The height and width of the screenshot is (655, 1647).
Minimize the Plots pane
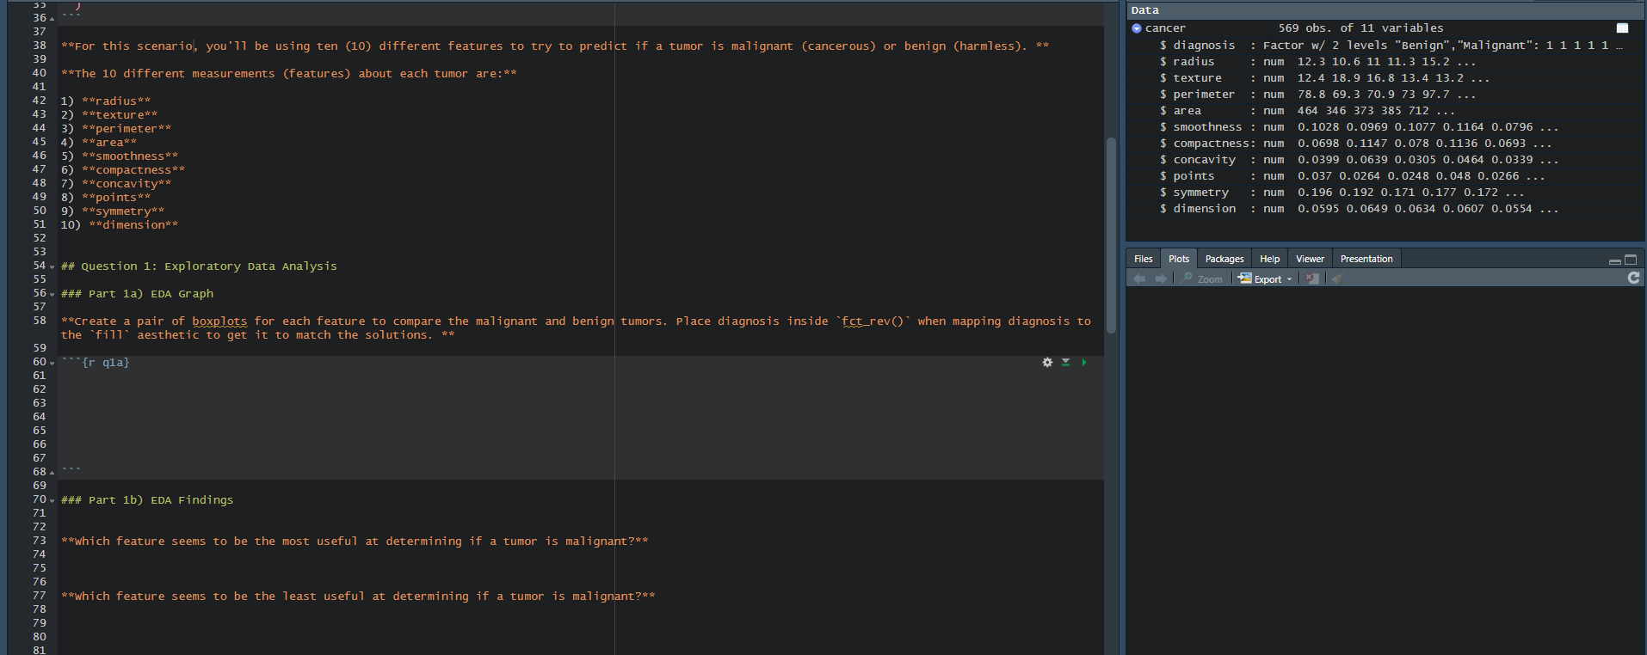1614,260
